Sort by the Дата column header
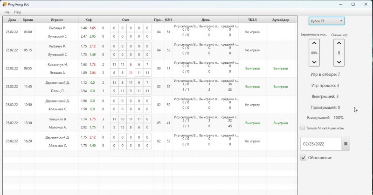This screenshot has width=373, height=195. pos(12,20)
